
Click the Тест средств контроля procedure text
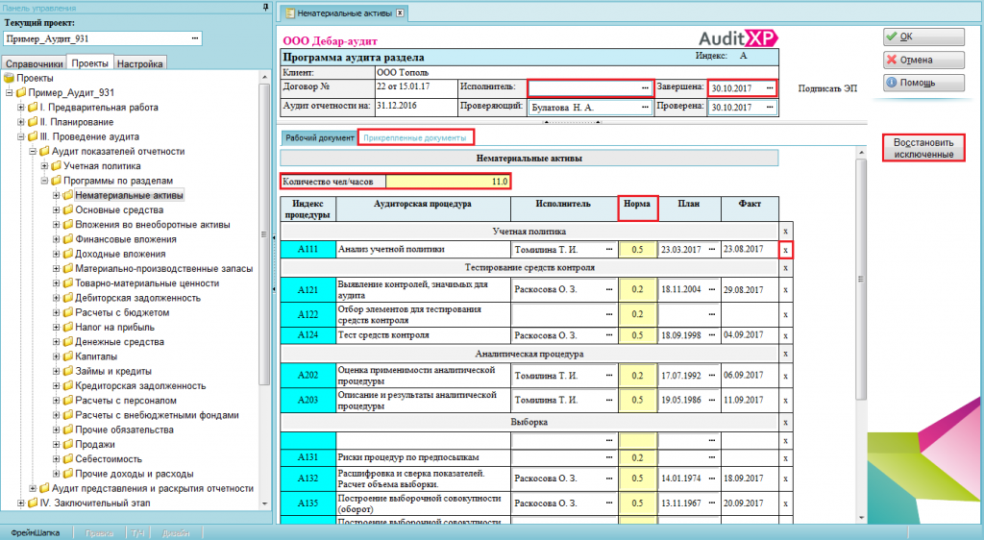coord(383,335)
